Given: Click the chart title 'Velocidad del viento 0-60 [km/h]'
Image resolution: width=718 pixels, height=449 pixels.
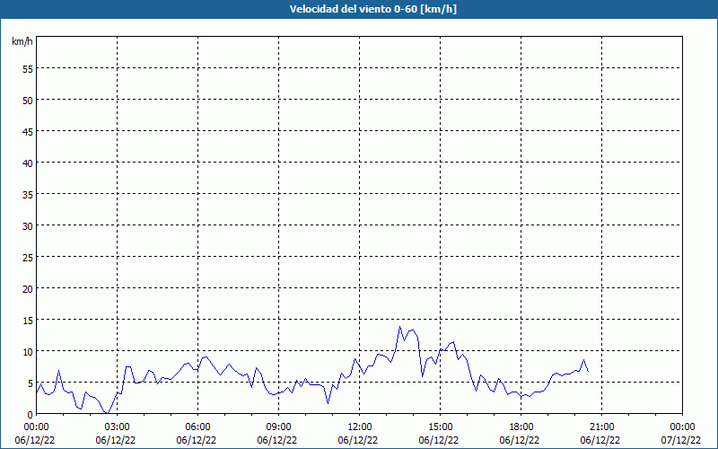Looking at the screenshot, I should tap(372, 9).
